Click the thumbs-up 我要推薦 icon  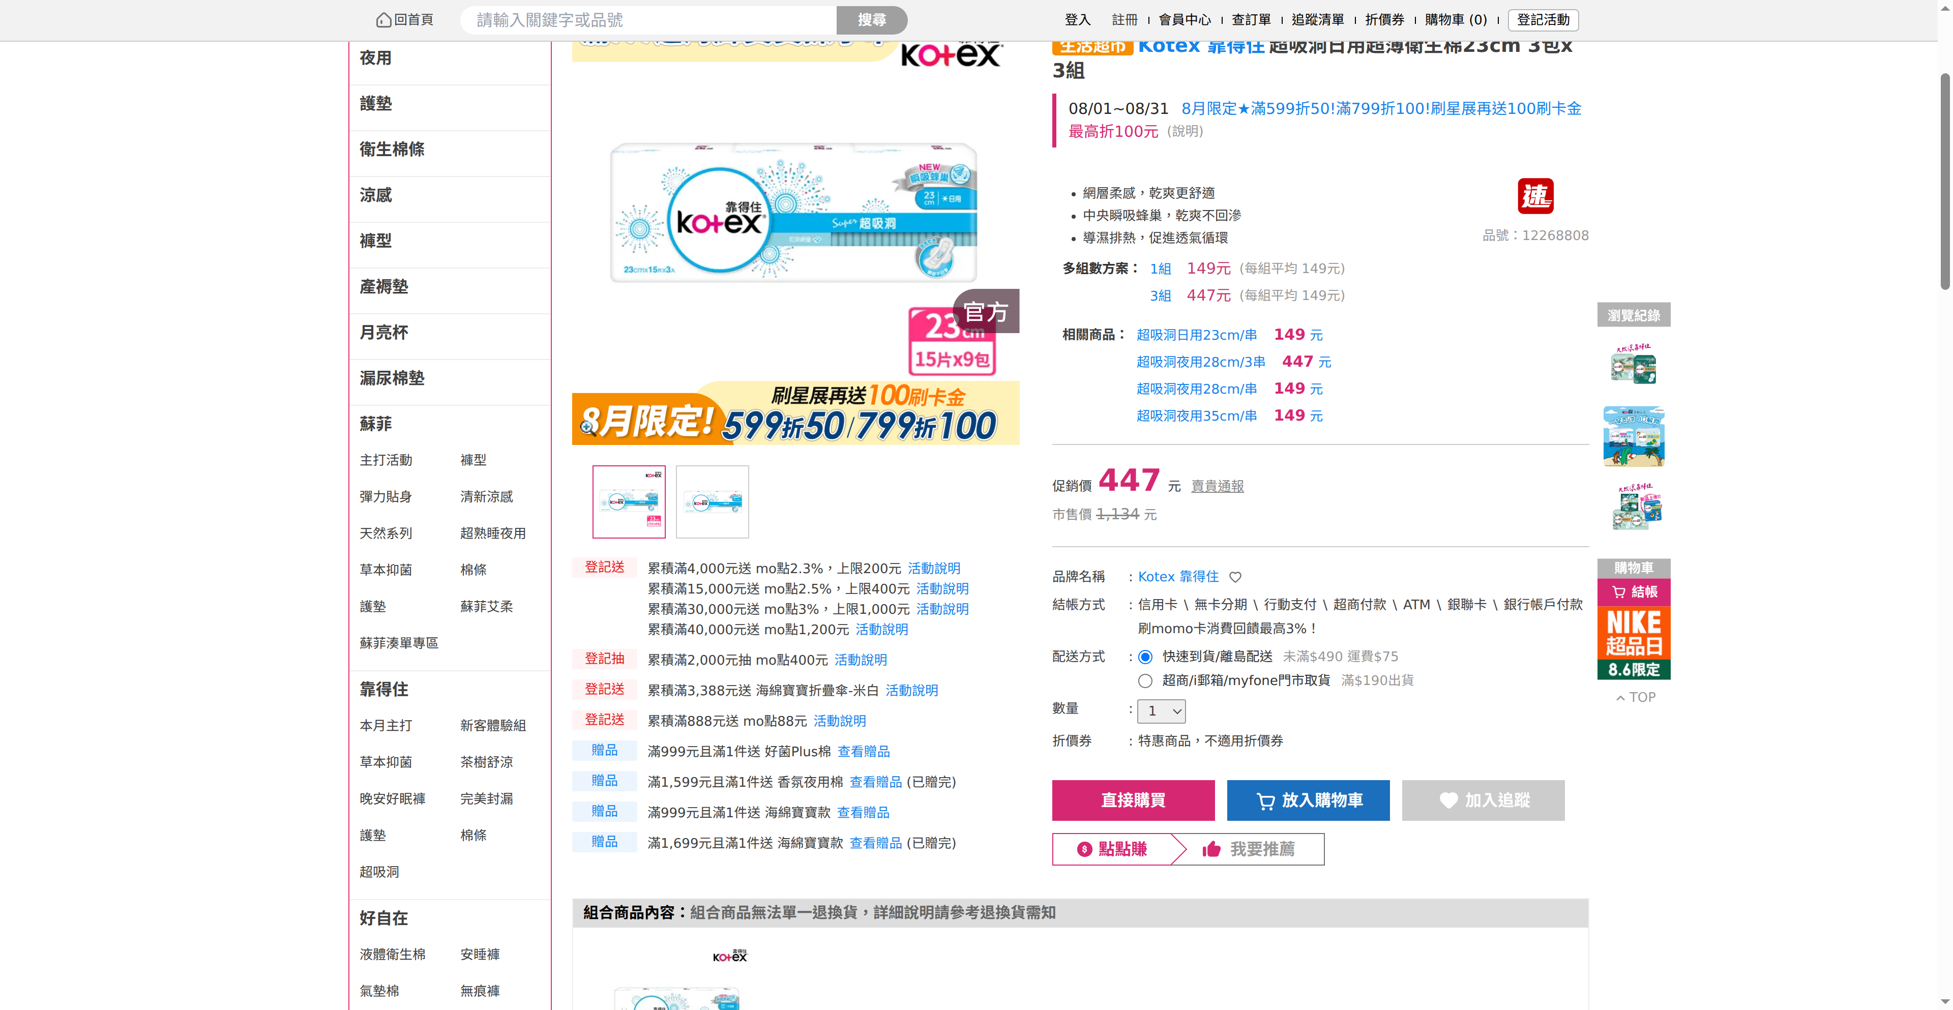tap(1211, 849)
